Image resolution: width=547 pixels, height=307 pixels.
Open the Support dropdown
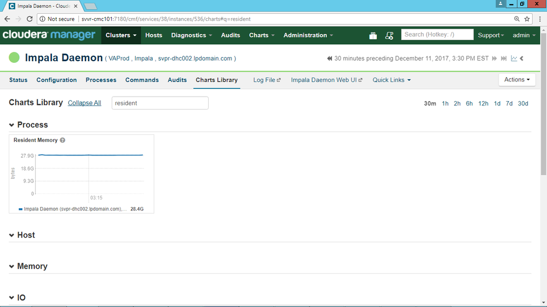pos(491,35)
